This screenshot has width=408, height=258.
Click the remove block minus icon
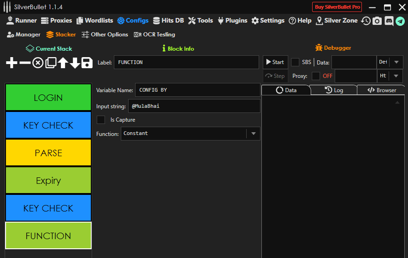[x=25, y=63]
